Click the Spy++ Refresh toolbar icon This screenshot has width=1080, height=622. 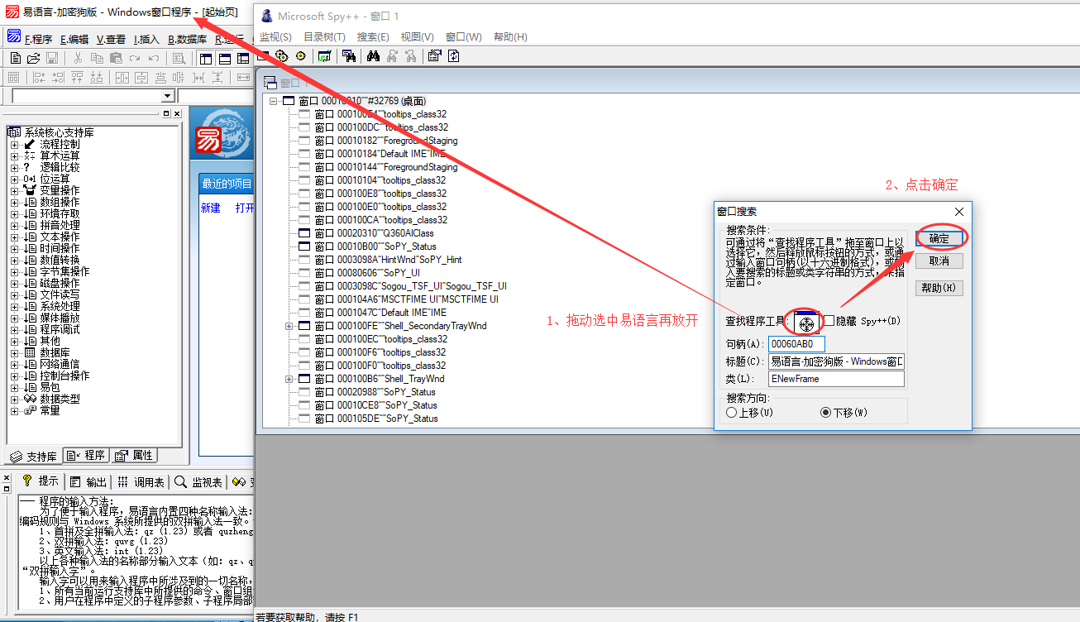tap(454, 56)
